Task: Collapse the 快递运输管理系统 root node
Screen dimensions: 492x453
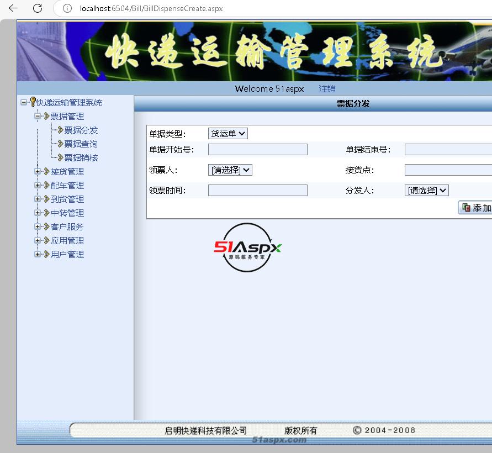Action: point(24,102)
